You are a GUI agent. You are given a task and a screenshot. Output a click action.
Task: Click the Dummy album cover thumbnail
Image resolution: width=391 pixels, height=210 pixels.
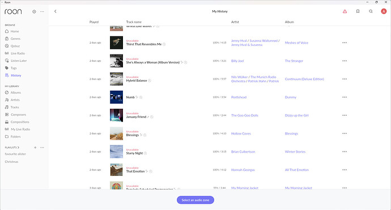point(117,97)
